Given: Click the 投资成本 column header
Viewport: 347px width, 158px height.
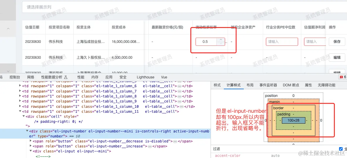Looking at the screenshot, I should click(x=119, y=27).
